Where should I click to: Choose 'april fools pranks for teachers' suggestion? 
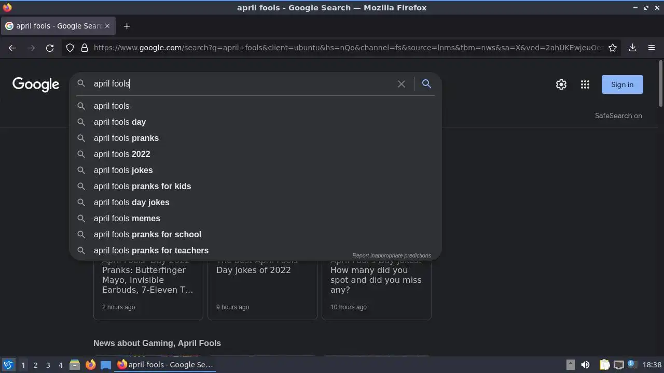(x=255, y=250)
